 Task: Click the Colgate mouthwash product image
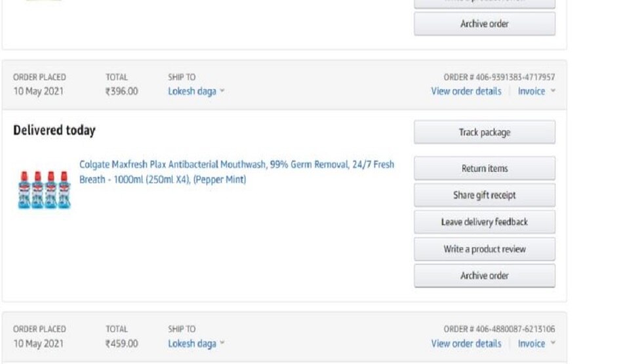(x=44, y=190)
